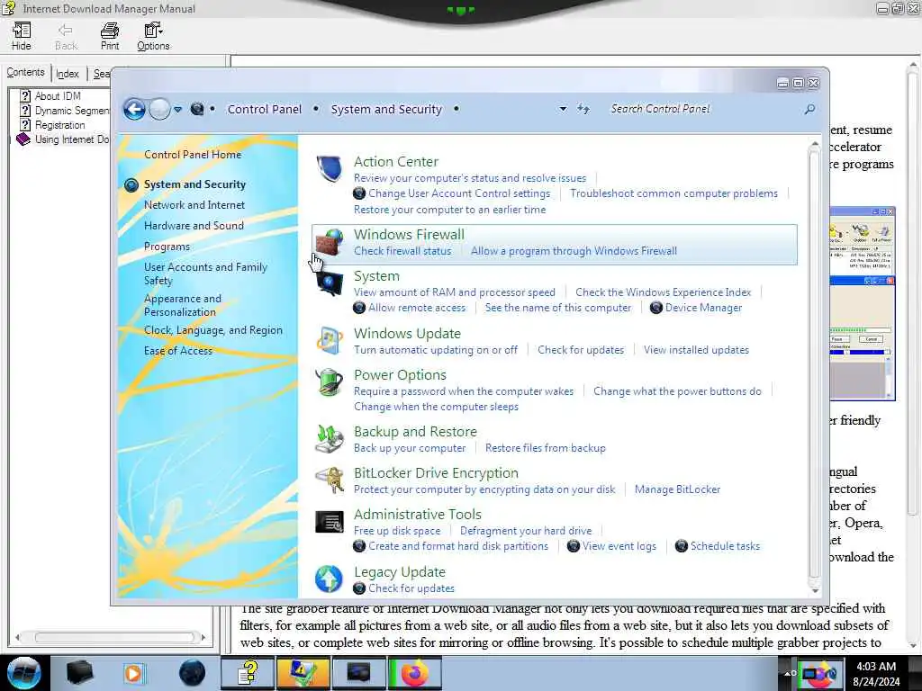Switch to the Contents tab

pyautogui.click(x=25, y=72)
